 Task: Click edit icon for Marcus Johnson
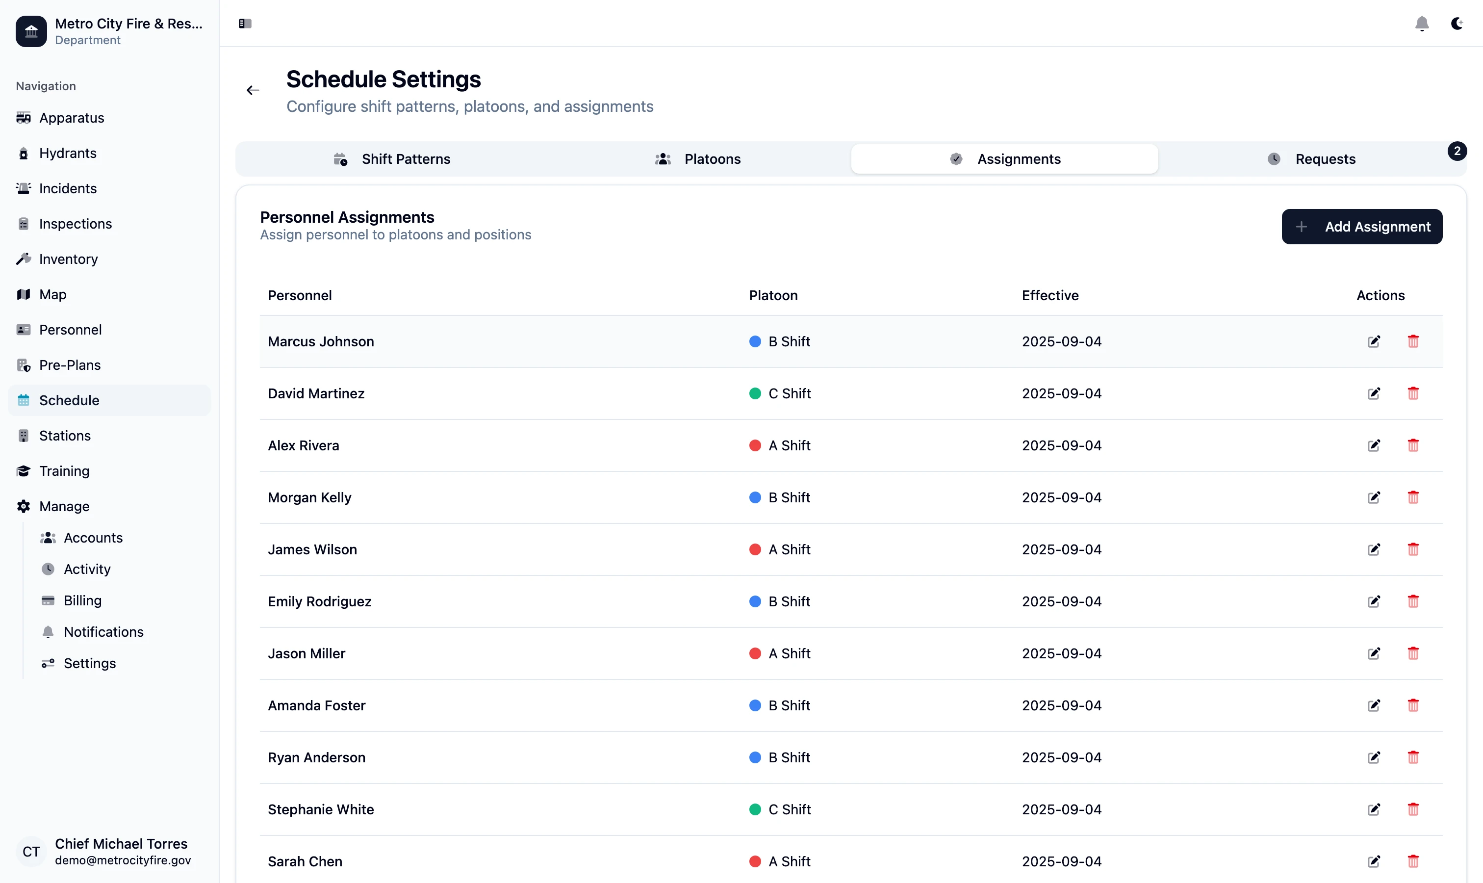[x=1374, y=341]
